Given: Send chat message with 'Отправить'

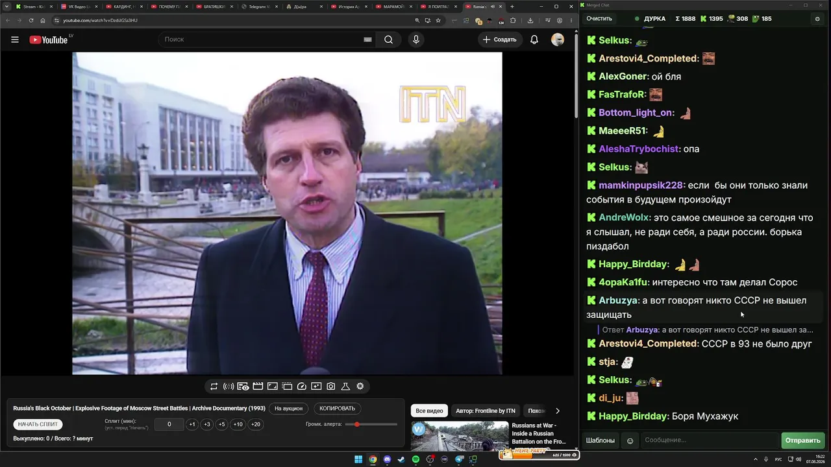Looking at the screenshot, I should (x=803, y=440).
